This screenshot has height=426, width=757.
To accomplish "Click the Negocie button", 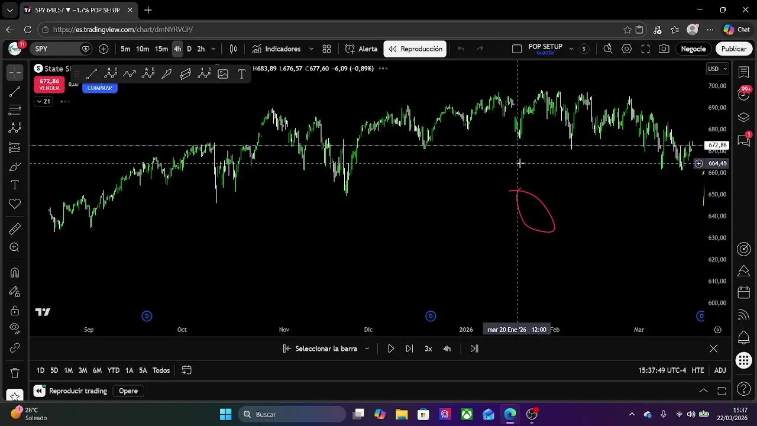I will (x=693, y=49).
